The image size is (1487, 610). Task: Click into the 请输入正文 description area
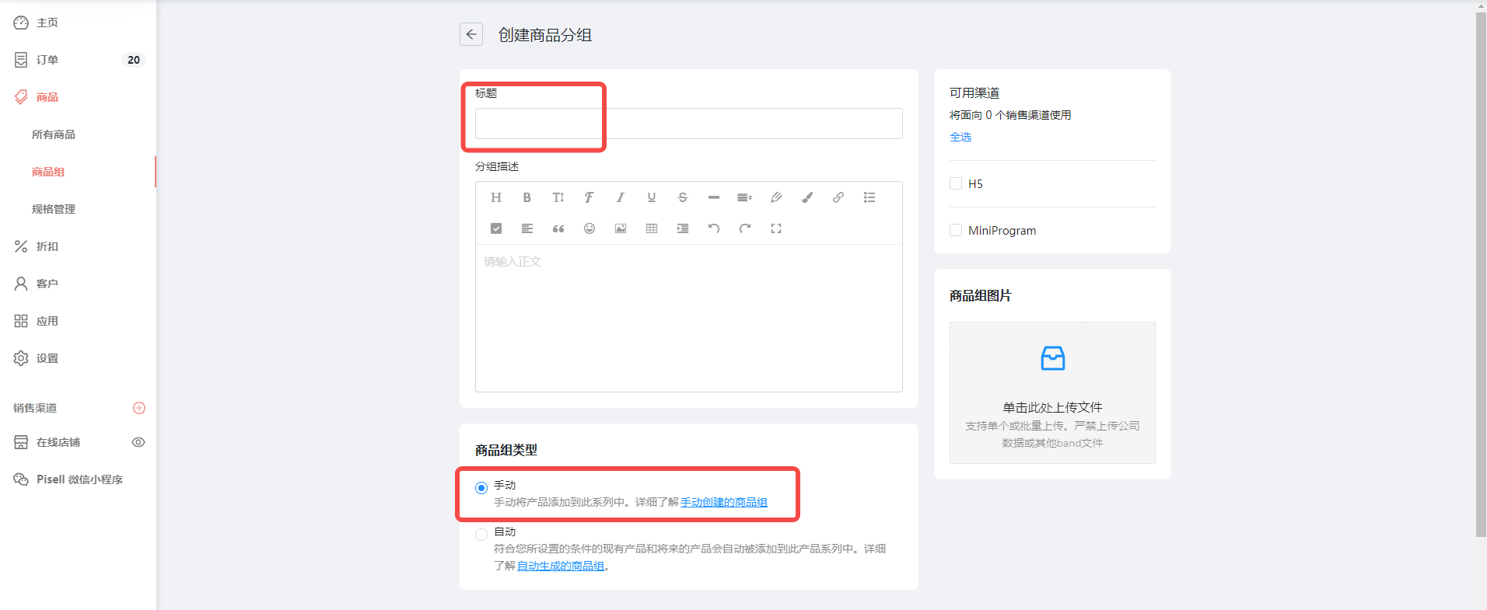tap(688, 318)
